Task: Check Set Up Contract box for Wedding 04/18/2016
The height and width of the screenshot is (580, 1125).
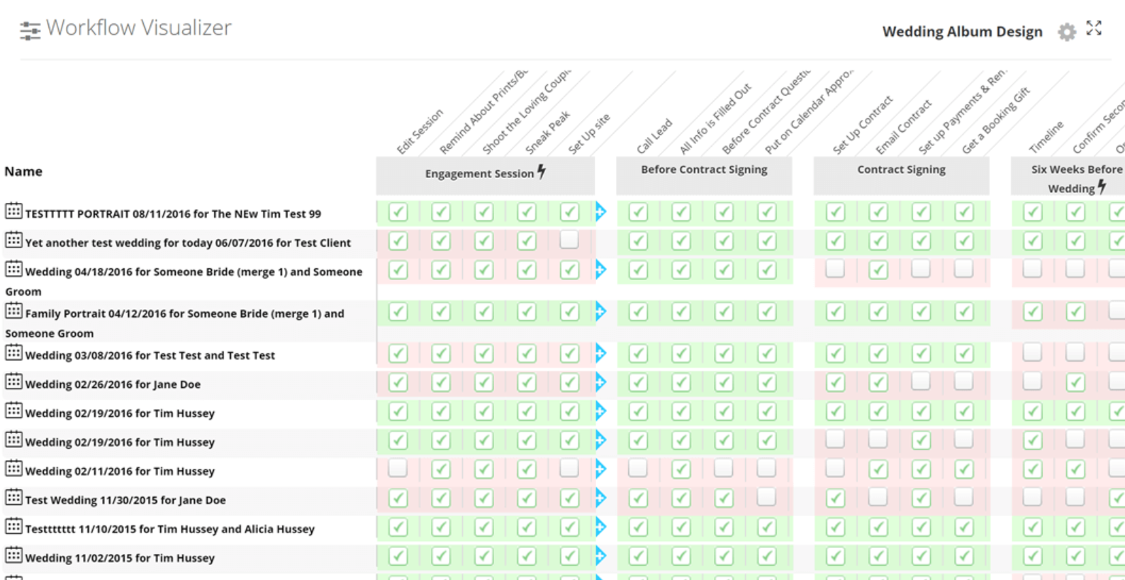Action: (x=835, y=269)
